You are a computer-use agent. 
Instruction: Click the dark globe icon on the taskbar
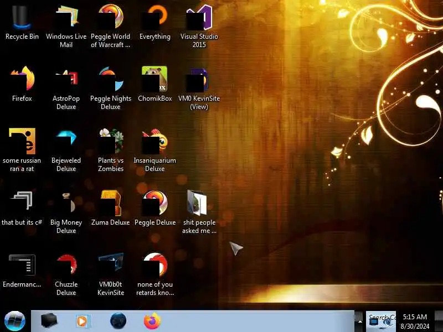coord(118,321)
